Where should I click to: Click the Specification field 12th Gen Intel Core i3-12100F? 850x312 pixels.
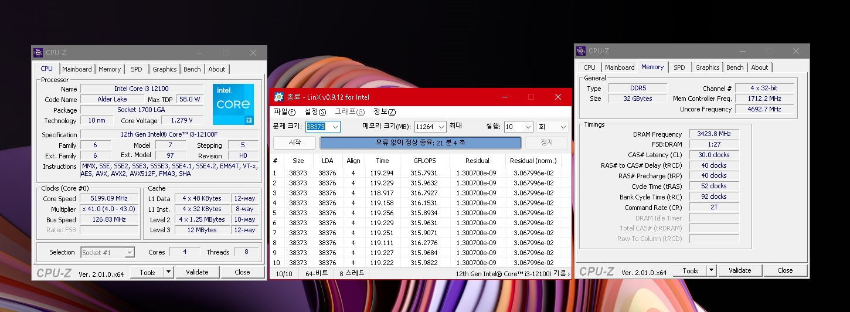click(170, 135)
